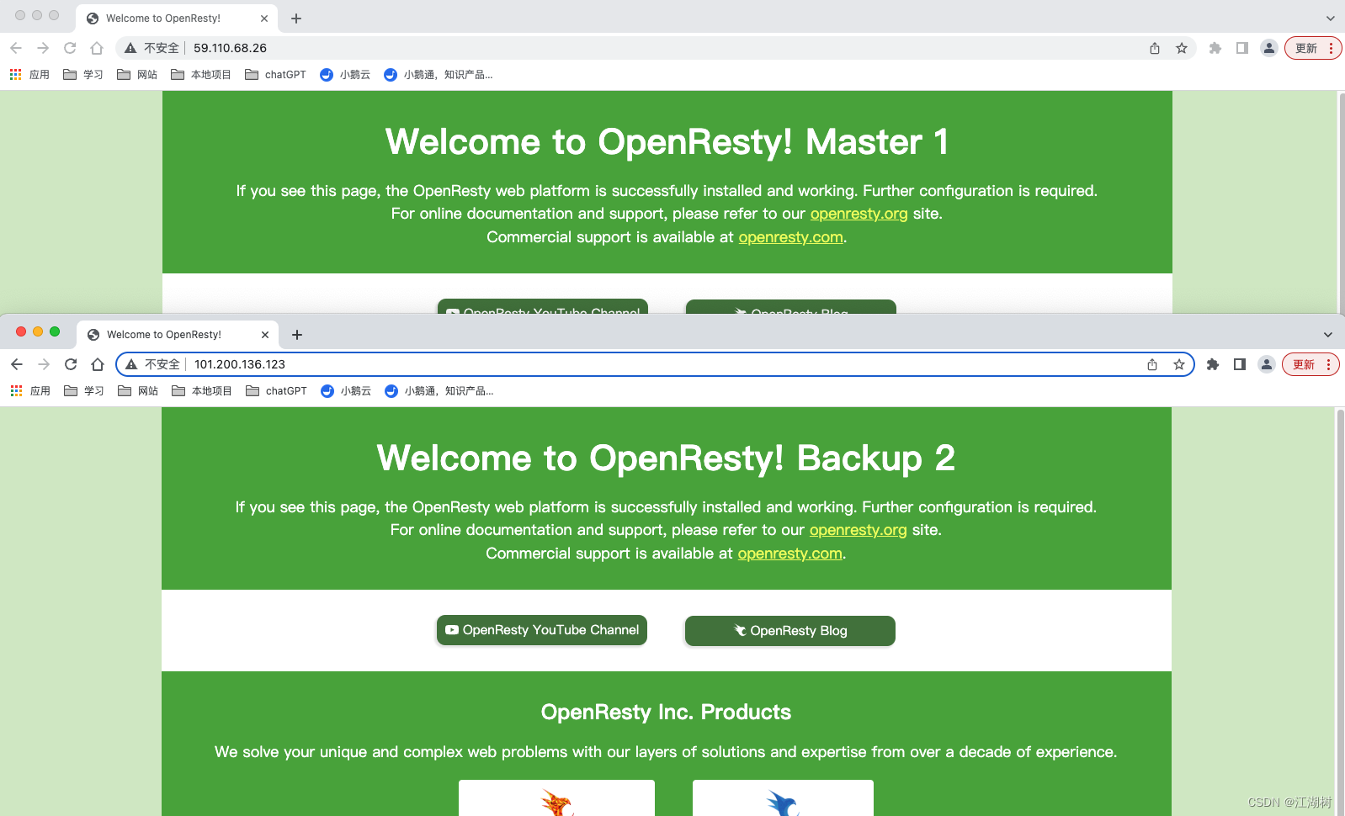This screenshot has width=1345, height=816.
Task: Click OpenResty YouTube Channel button on Backup 2 page
Action: click(542, 630)
